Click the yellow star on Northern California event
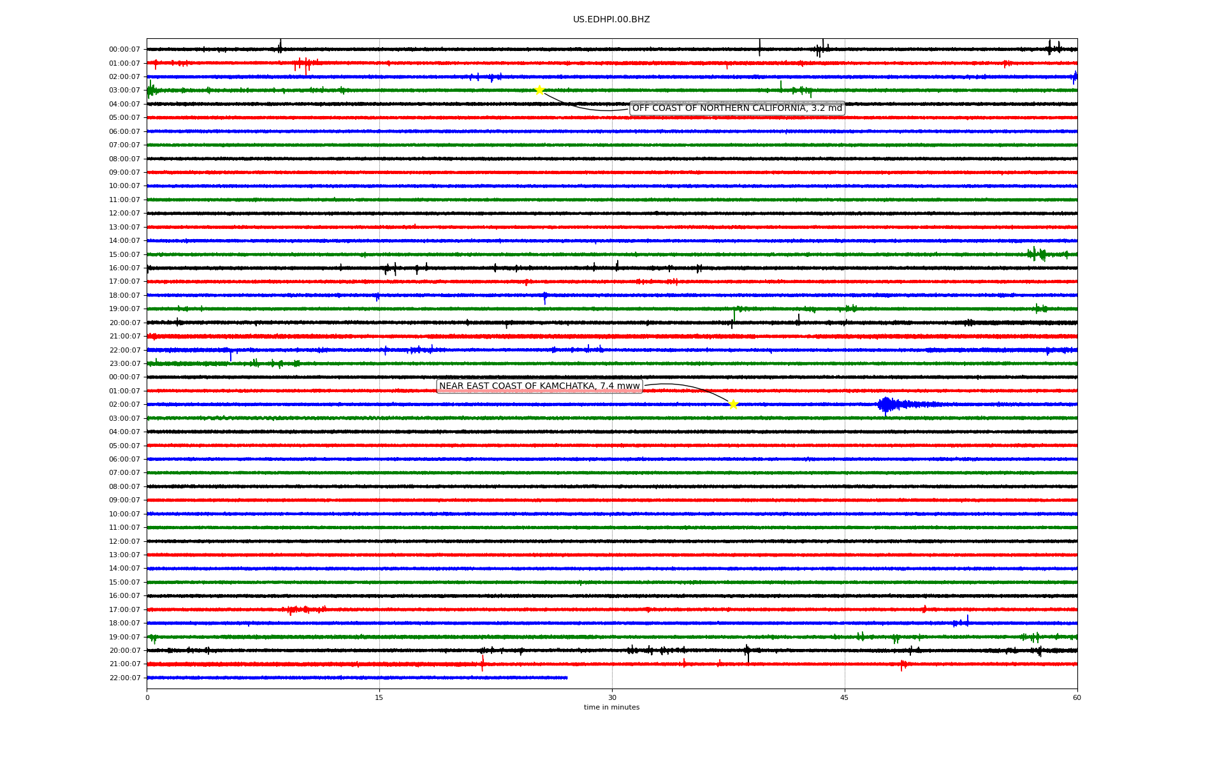The width and height of the screenshot is (1224, 765). pos(539,90)
